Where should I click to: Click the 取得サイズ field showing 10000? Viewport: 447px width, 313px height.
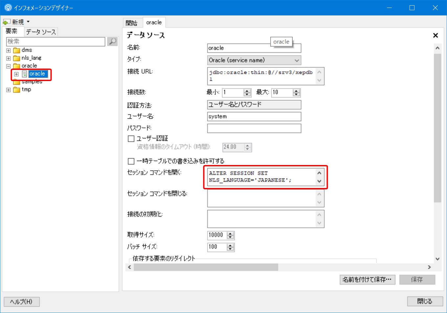(x=217, y=235)
